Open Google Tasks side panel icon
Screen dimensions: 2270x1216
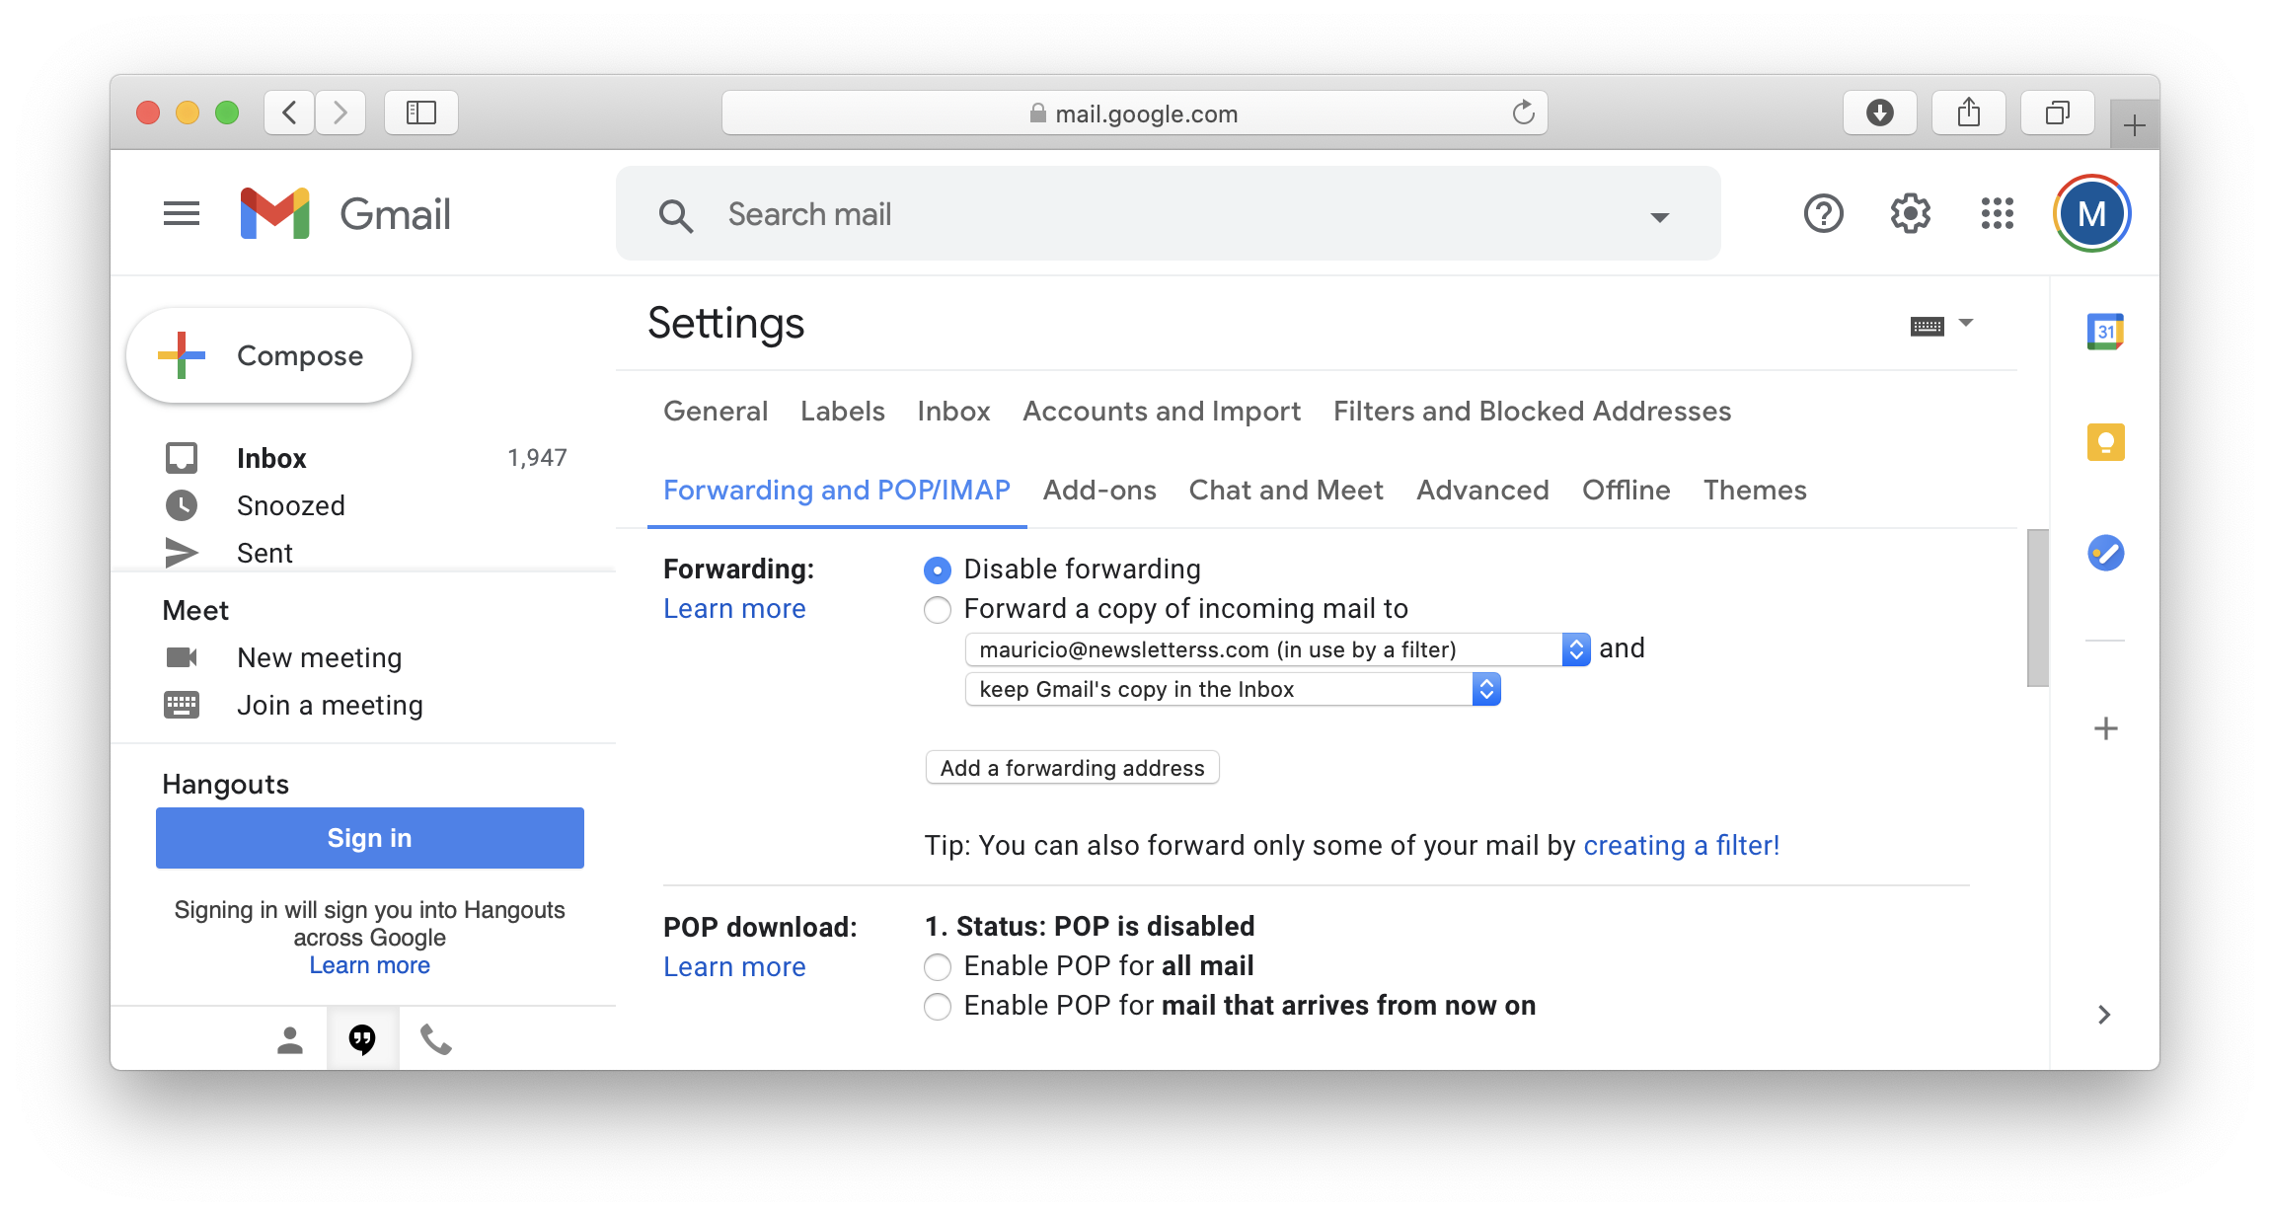[x=2105, y=553]
